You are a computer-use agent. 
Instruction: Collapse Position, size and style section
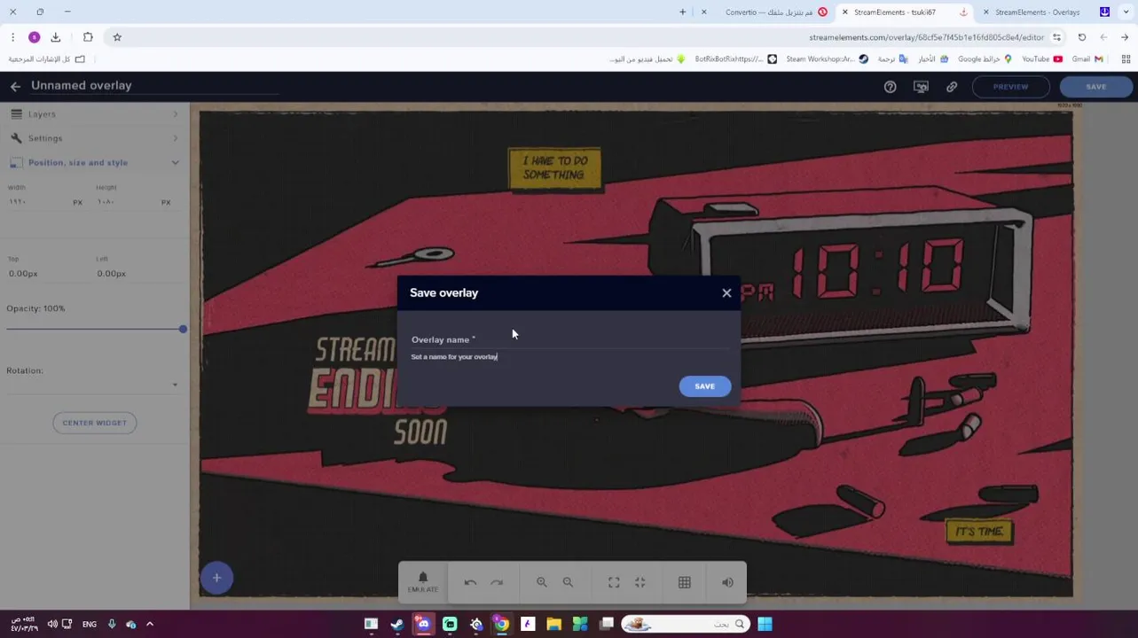point(93,162)
